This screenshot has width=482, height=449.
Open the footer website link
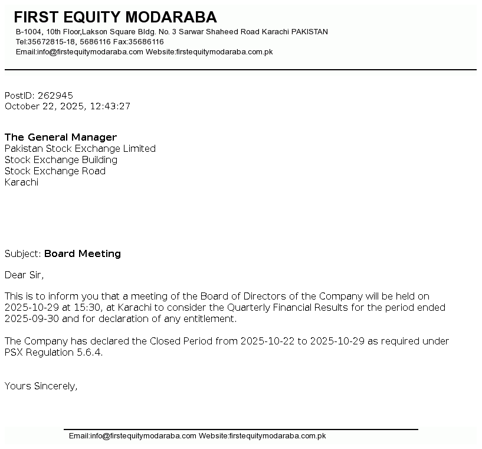tap(277, 436)
